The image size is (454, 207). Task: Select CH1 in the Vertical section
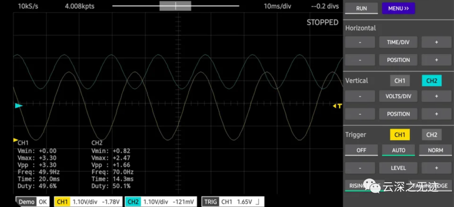pyautogui.click(x=400, y=81)
